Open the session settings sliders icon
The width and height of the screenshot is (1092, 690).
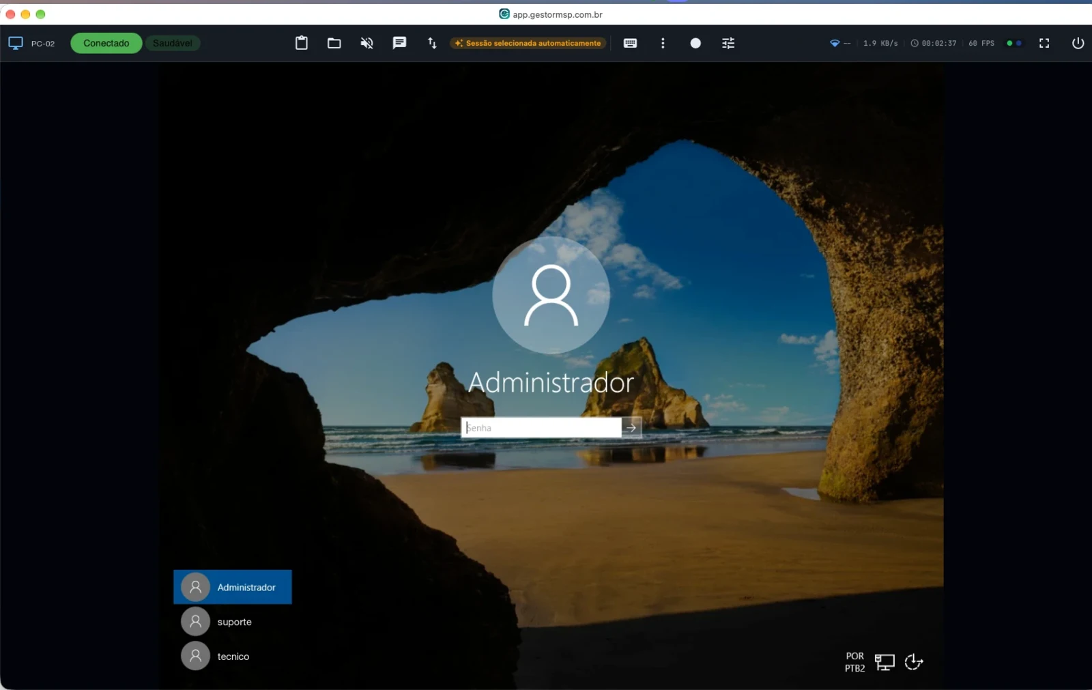pyautogui.click(x=728, y=43)
